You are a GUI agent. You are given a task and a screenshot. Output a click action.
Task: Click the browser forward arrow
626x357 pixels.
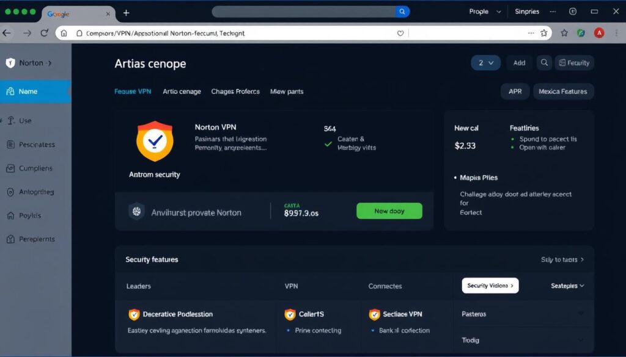point(27,33)
